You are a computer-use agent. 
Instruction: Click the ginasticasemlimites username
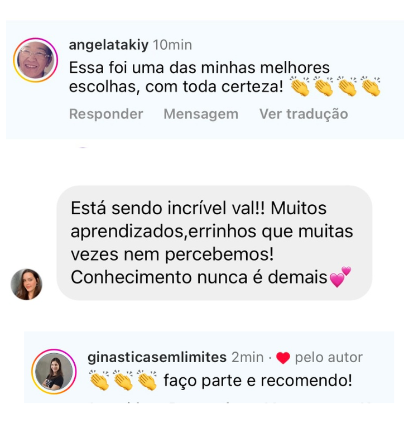157,357
